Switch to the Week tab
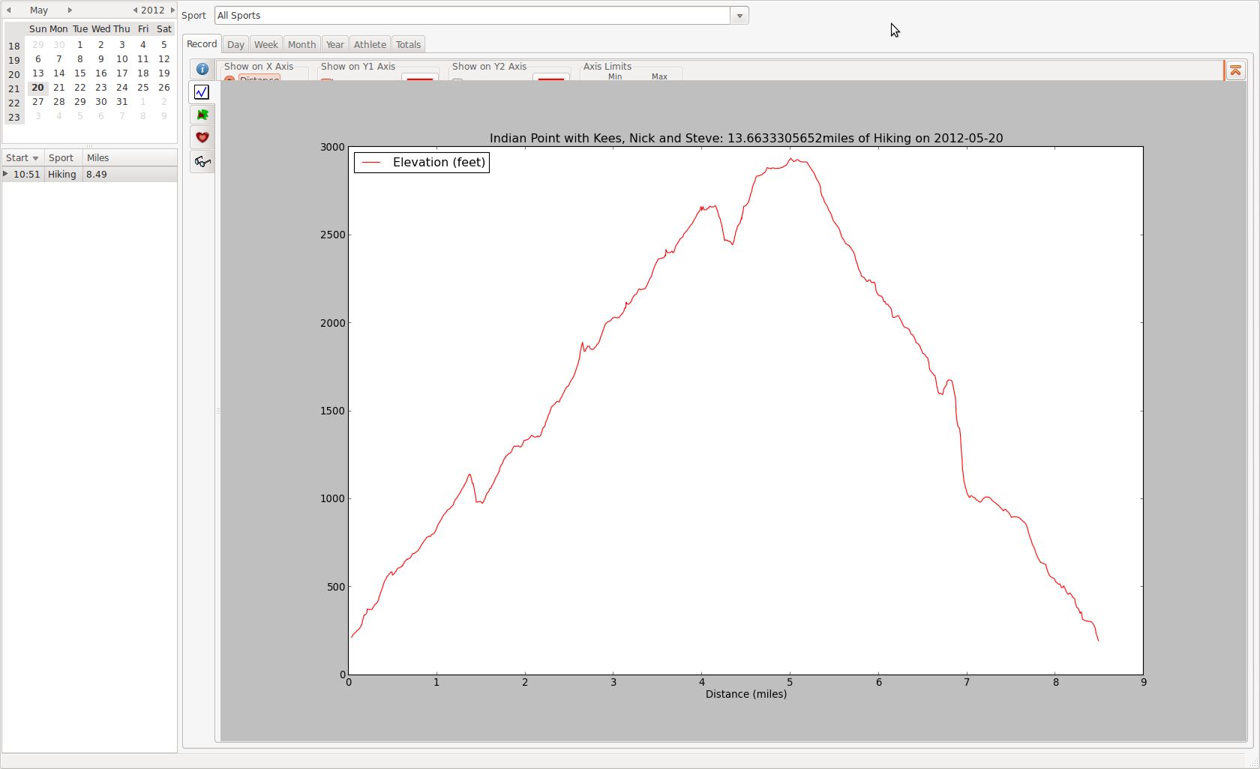Image resolution: width=1260 pixels, height=769 pixels. (x=265, y=45)
